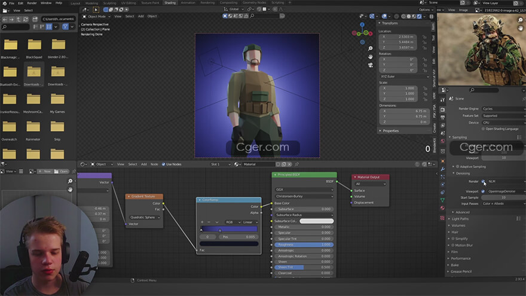526x296 pixels.
Task: Open the node editor Add menu
Action: pyautogui.click(x=143, y=164)
